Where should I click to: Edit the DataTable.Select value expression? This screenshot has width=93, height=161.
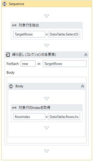click(64, 34)
